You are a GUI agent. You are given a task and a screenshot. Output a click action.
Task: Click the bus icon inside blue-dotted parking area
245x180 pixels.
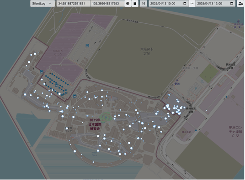click(x=57, y=85)
